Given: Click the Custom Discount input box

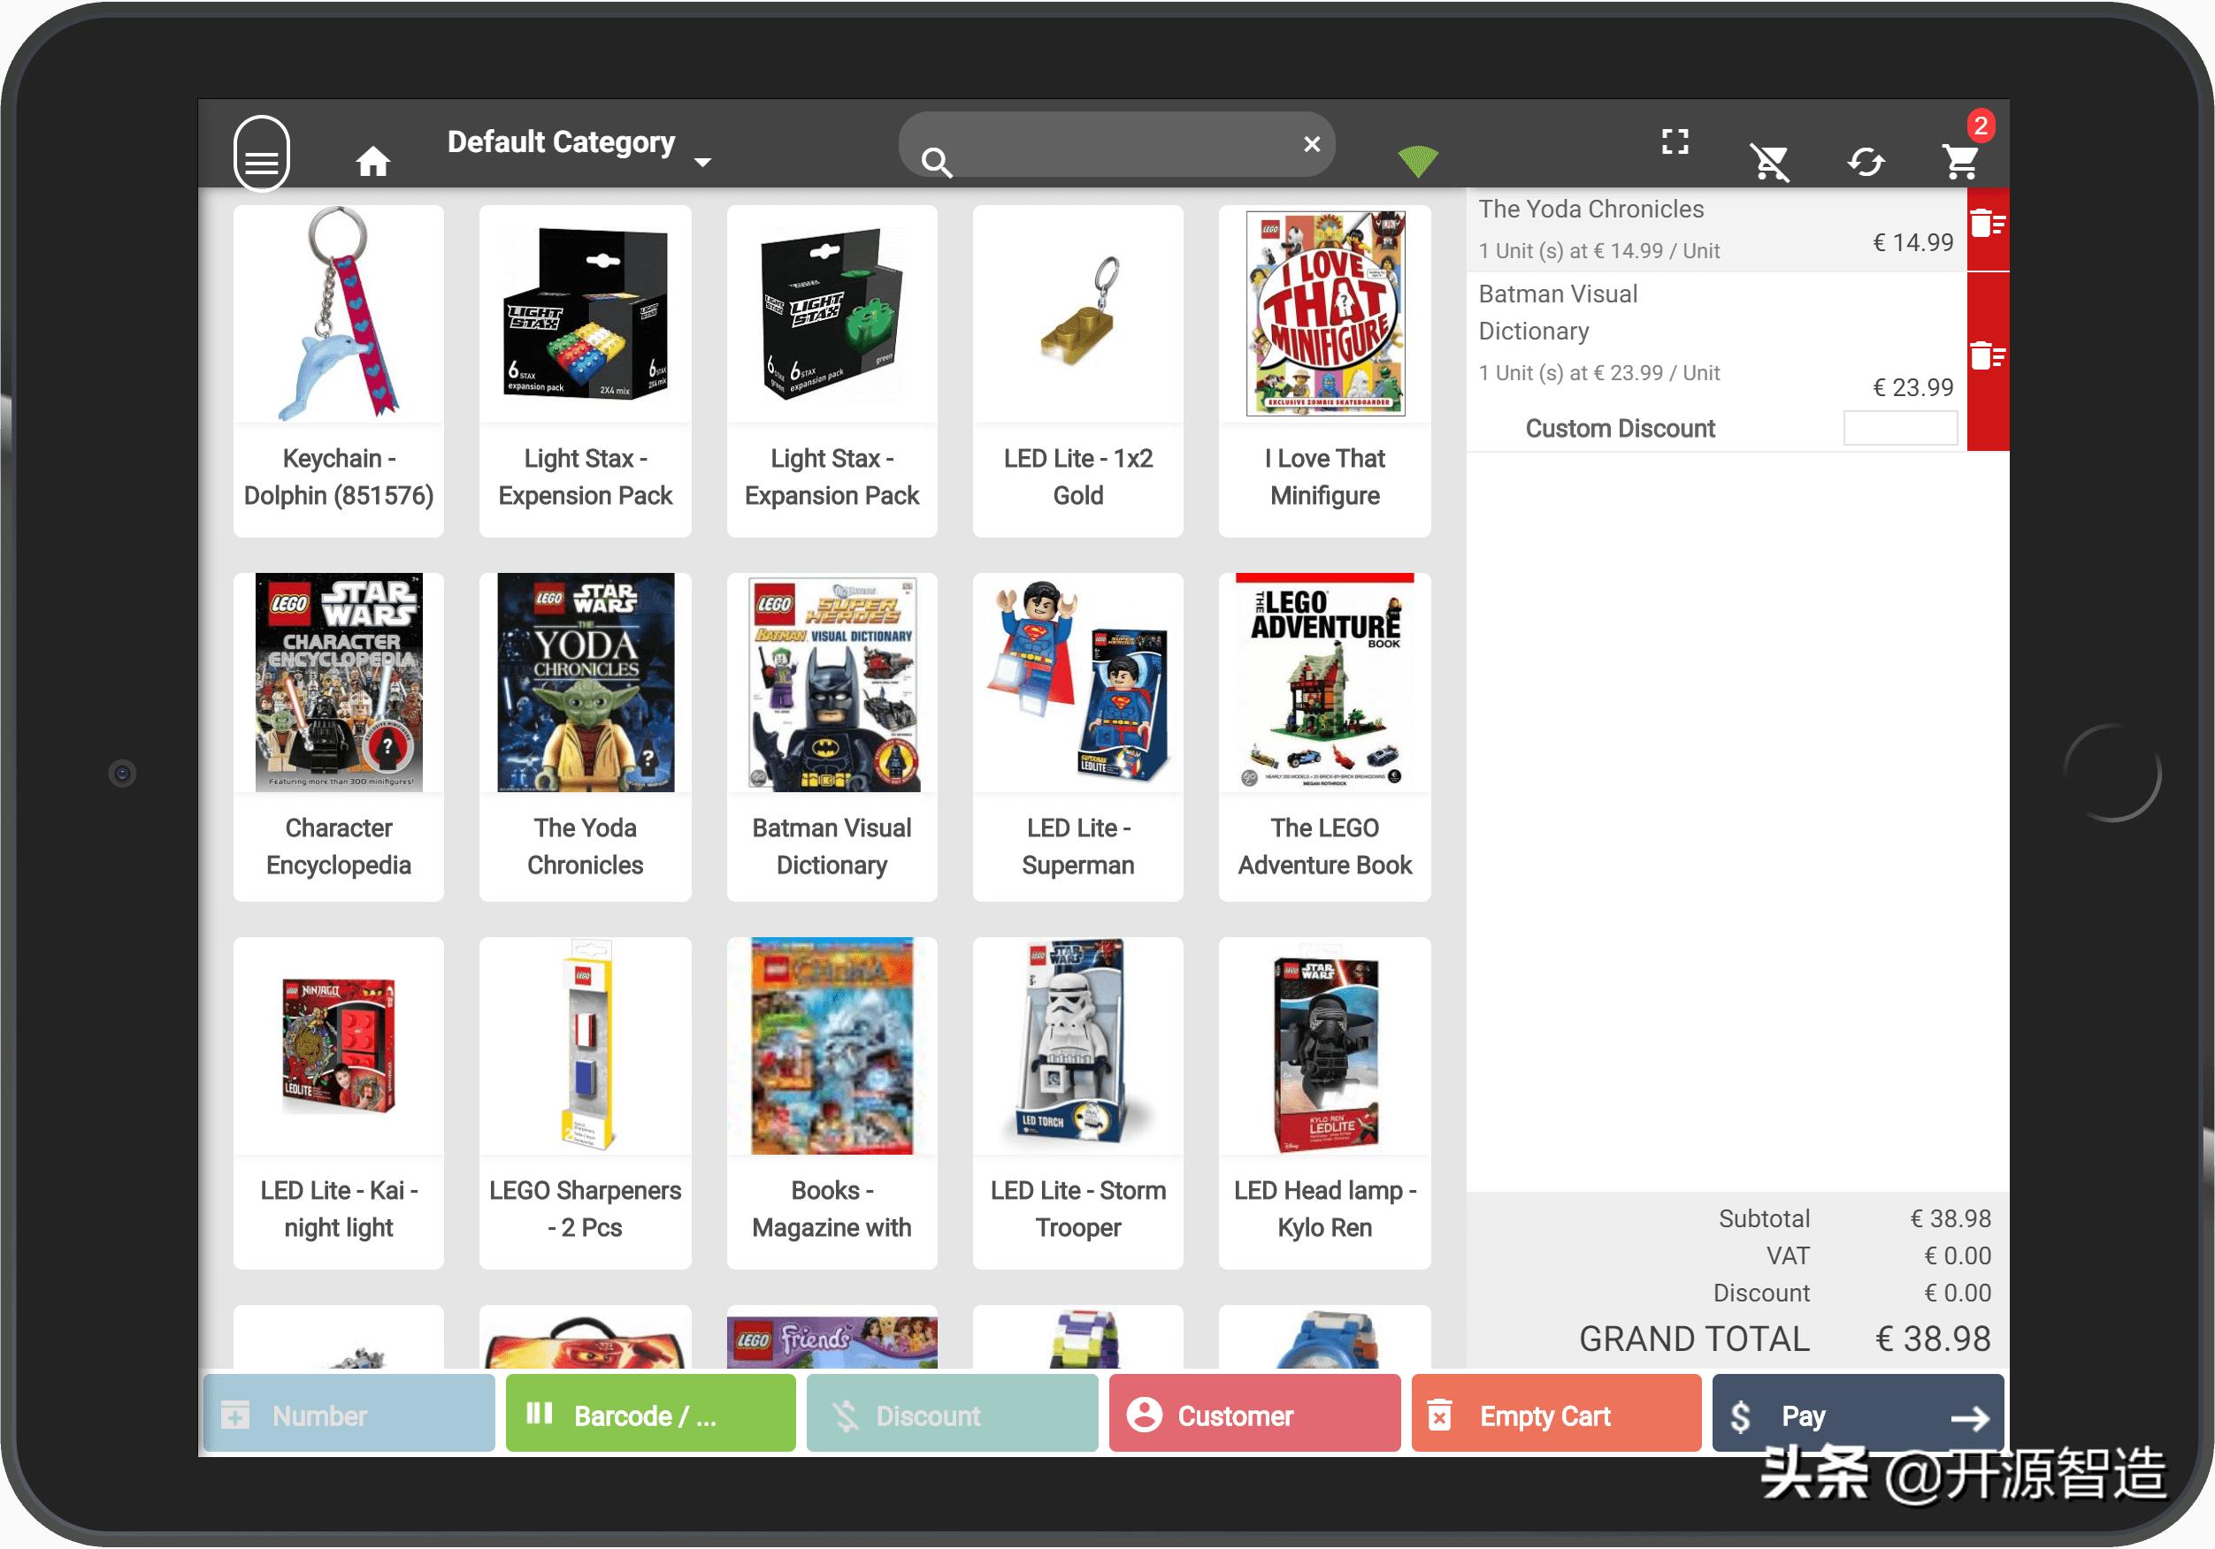Looking at the screenshot, I should 1898,428.
